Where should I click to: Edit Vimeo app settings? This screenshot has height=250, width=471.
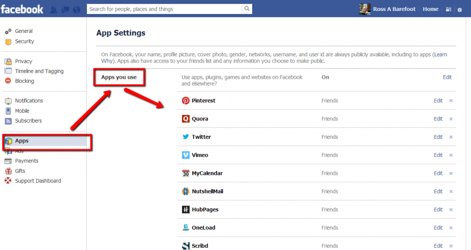[x=438, y=155]
